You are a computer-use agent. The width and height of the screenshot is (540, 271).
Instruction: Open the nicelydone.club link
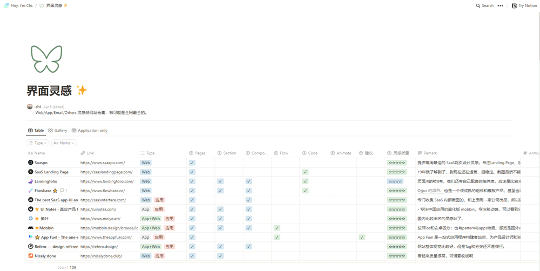[x=102, y=256]
